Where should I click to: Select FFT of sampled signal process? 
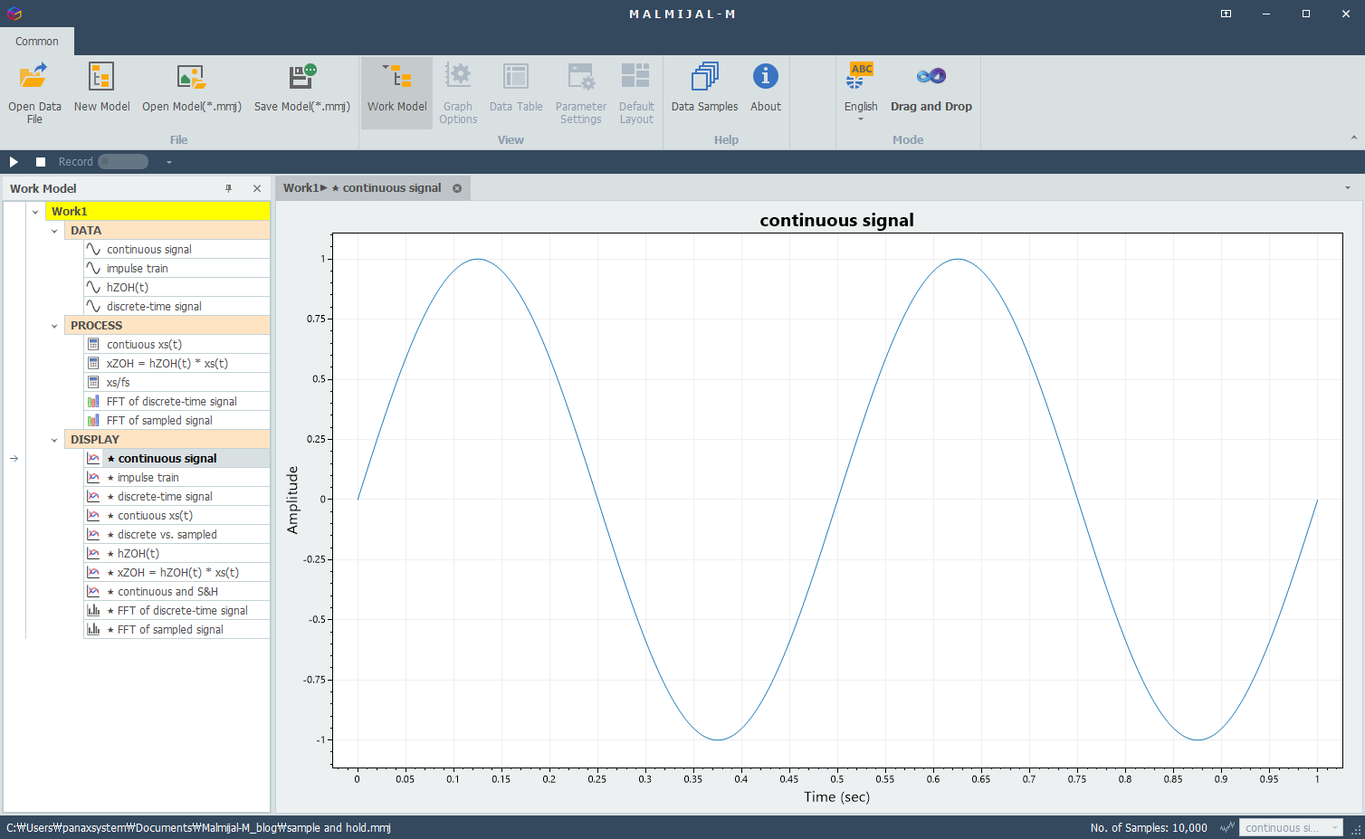tap(177, 421)
